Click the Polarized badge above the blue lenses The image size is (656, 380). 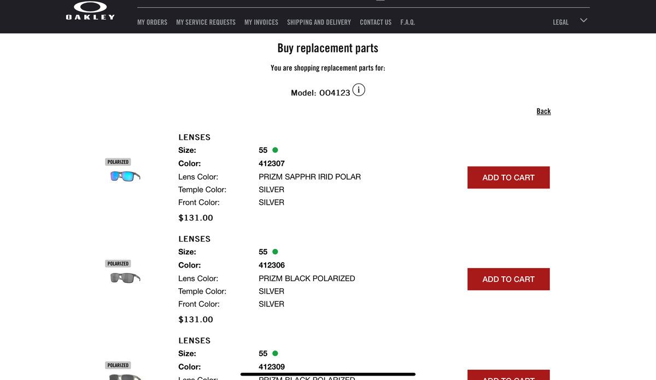tap(118, 162)
